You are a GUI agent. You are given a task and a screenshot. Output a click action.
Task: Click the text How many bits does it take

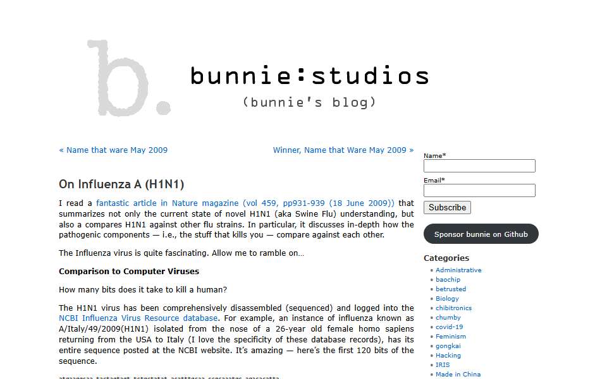pos(143,290)
